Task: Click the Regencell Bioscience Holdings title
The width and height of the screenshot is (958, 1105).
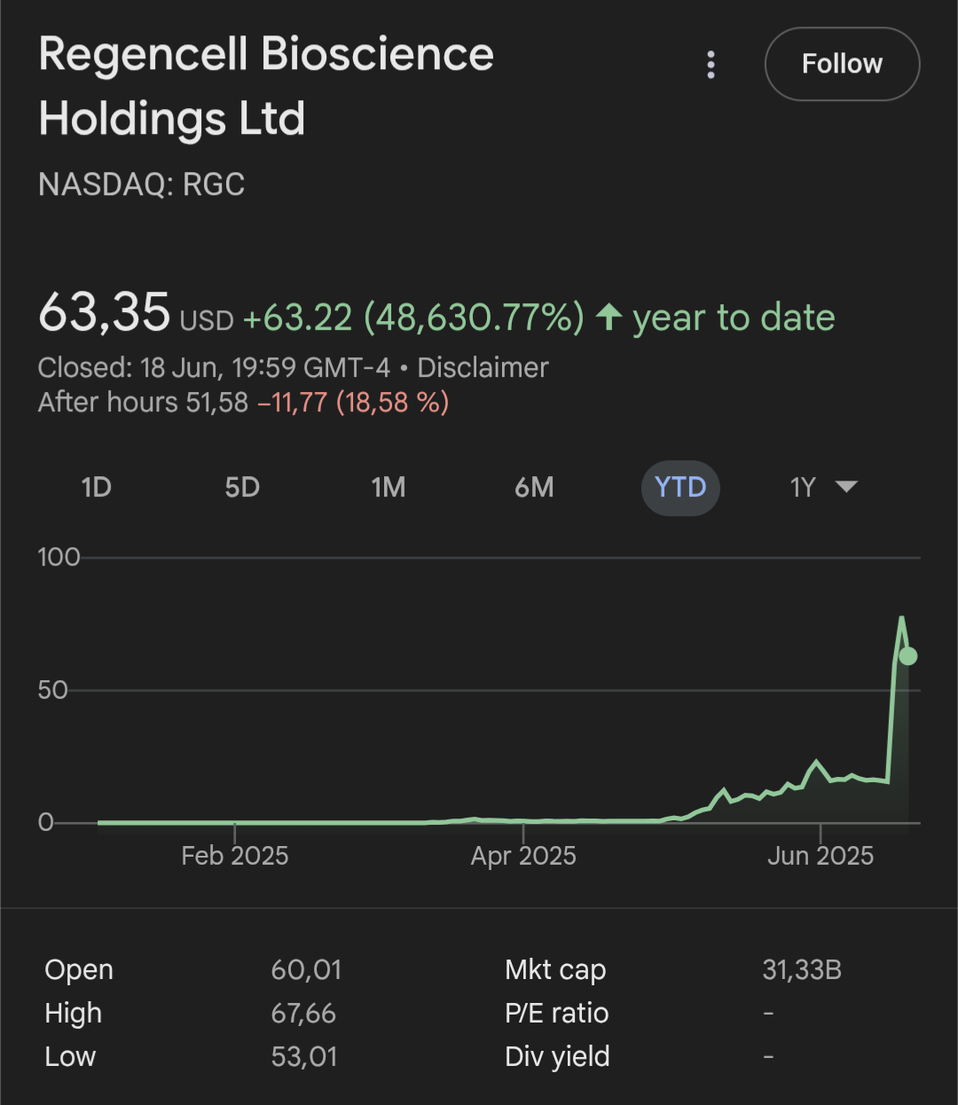Action: tap(266, 86)
